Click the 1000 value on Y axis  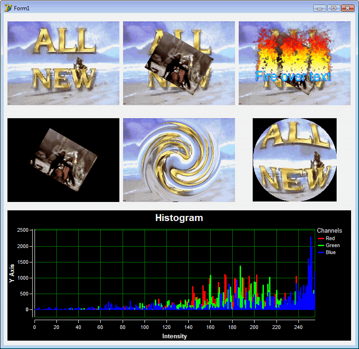click(x=23, y=278)
